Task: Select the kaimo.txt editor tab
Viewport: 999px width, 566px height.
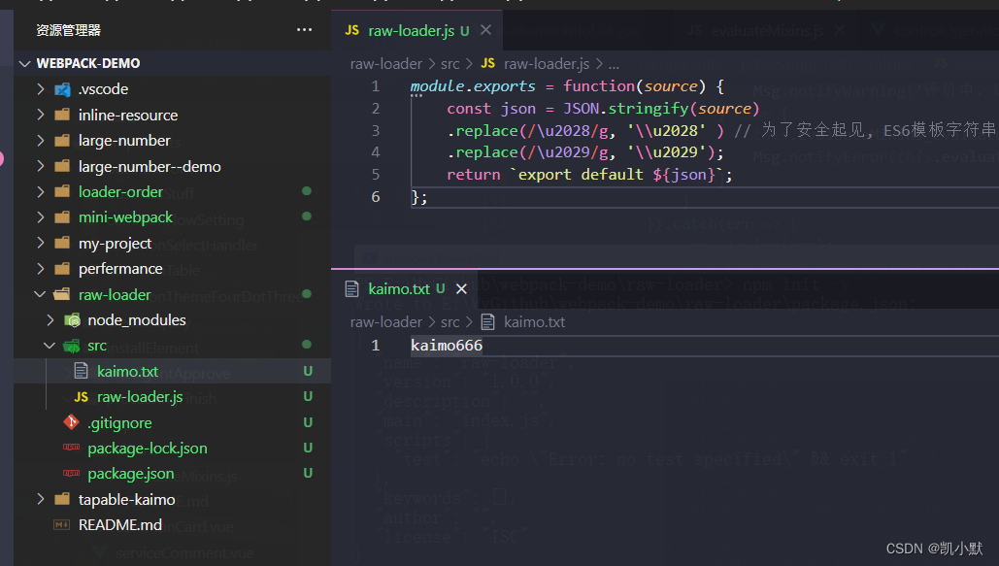Action: [401, 288]
